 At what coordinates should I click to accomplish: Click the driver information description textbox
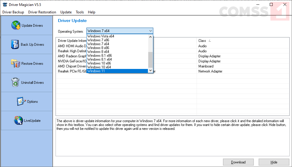click(x=173, y=137)
